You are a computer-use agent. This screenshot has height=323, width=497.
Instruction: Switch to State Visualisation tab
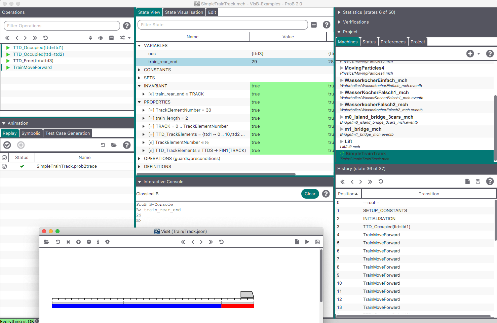tap(184, 12)
